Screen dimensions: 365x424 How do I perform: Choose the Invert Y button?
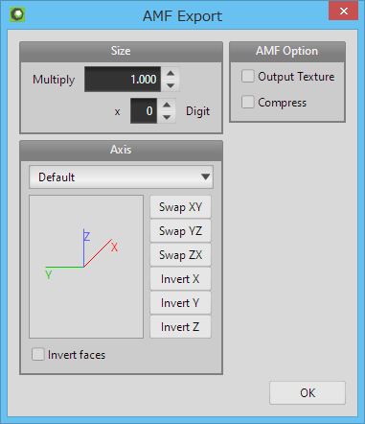[x=180, y=303]
